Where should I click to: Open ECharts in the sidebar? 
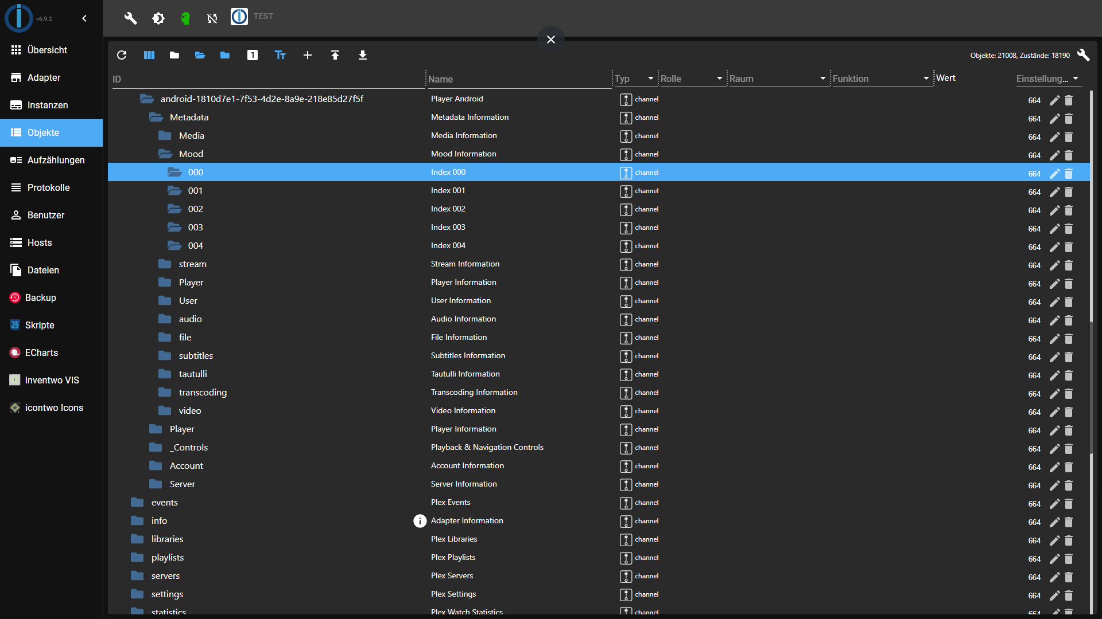coord(52,352)
